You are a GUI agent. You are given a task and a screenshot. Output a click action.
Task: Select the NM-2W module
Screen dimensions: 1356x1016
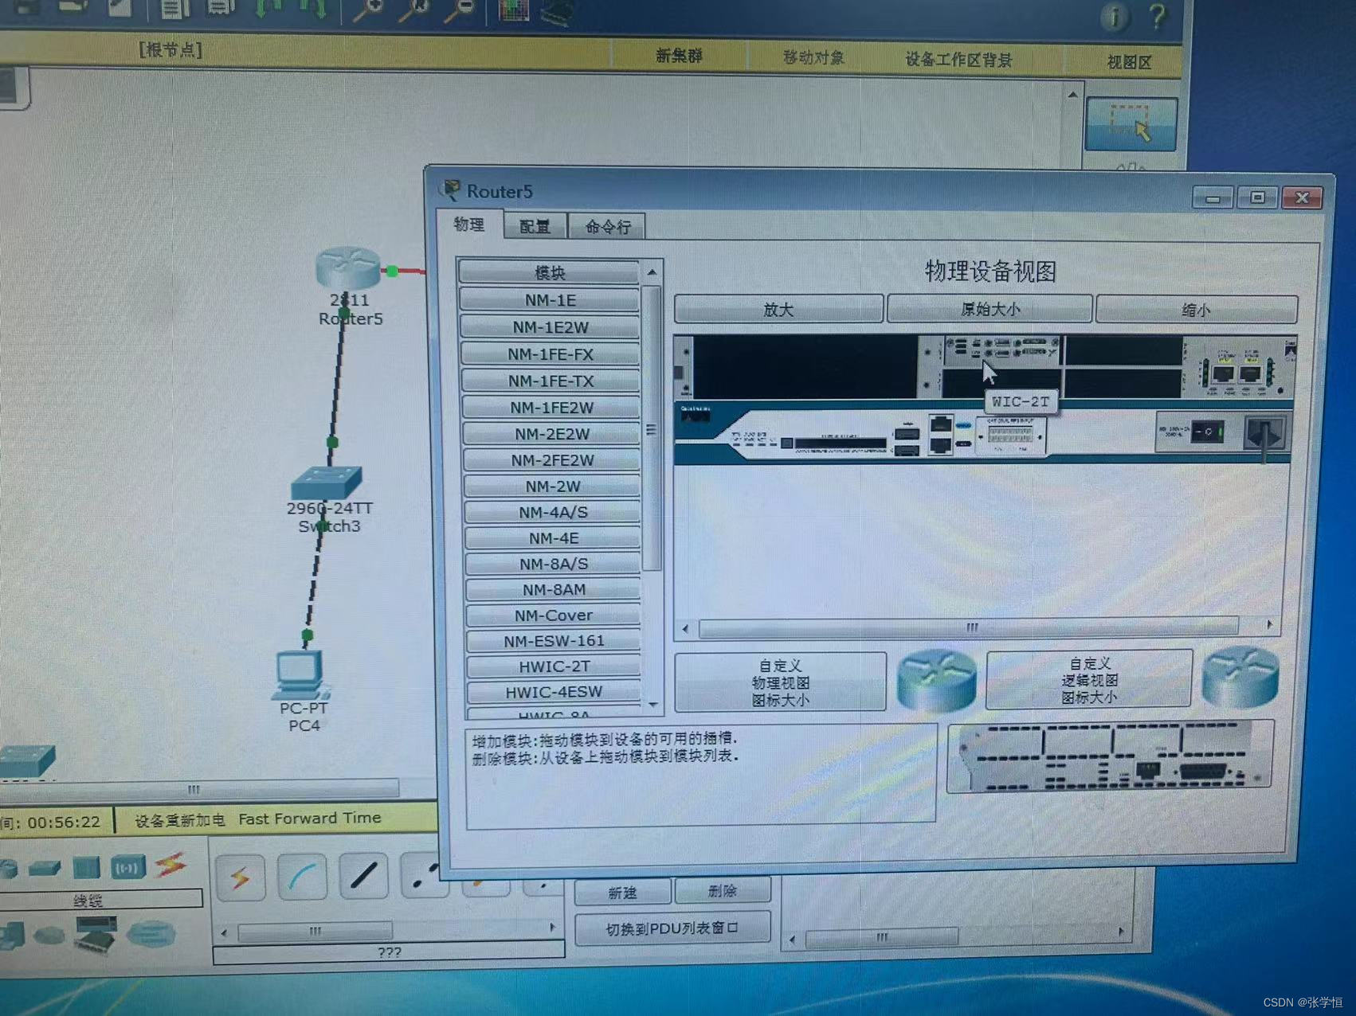553,487
